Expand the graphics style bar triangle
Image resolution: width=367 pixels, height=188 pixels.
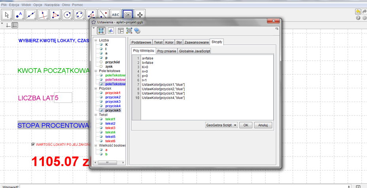coord(2,24)
